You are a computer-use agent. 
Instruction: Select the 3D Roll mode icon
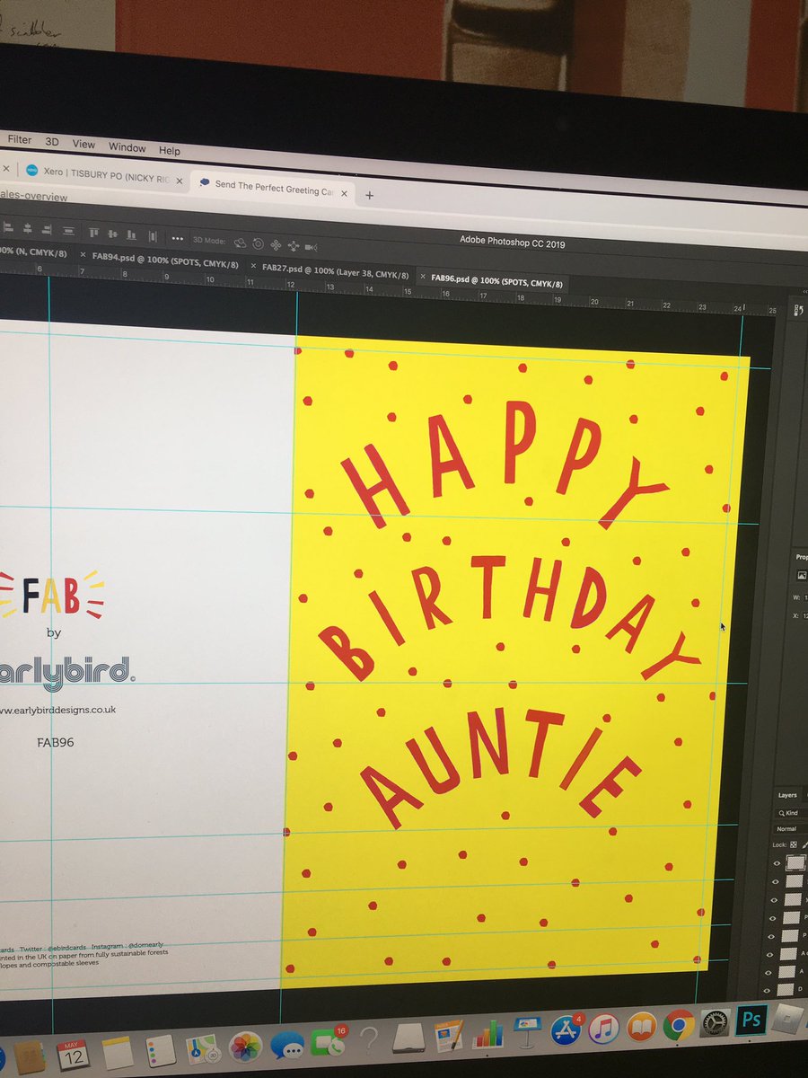point(259,243)
